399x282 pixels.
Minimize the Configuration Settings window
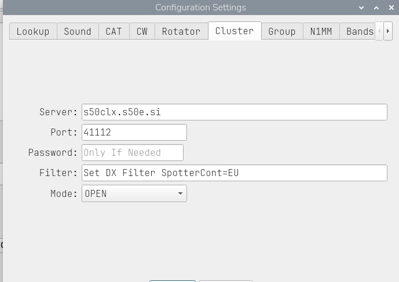[362, 8]
